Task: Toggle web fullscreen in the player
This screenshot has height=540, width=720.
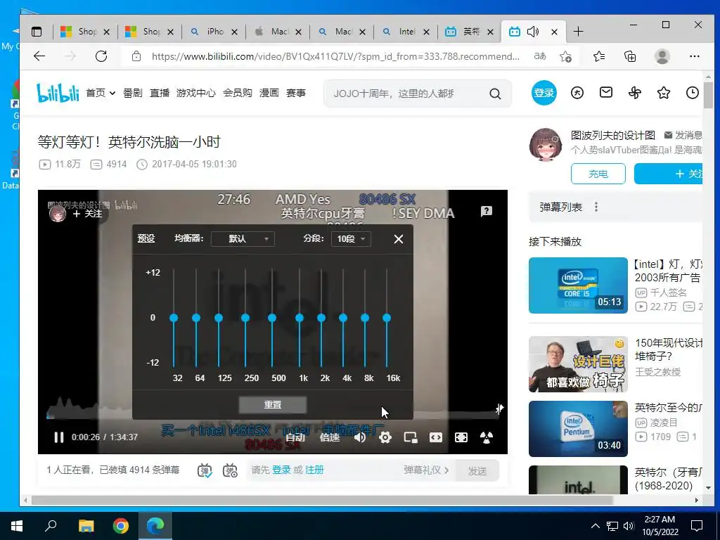Action: (461, 437)
